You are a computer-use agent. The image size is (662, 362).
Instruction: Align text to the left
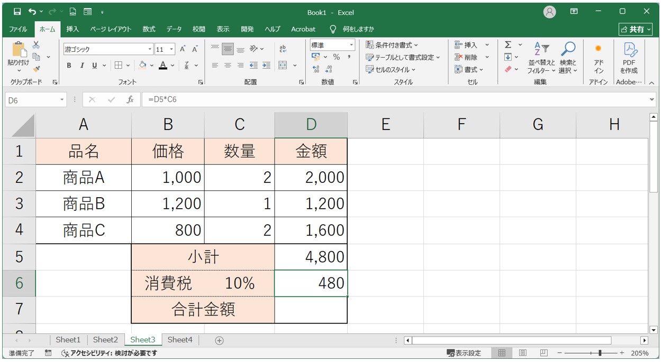point(215,66)
